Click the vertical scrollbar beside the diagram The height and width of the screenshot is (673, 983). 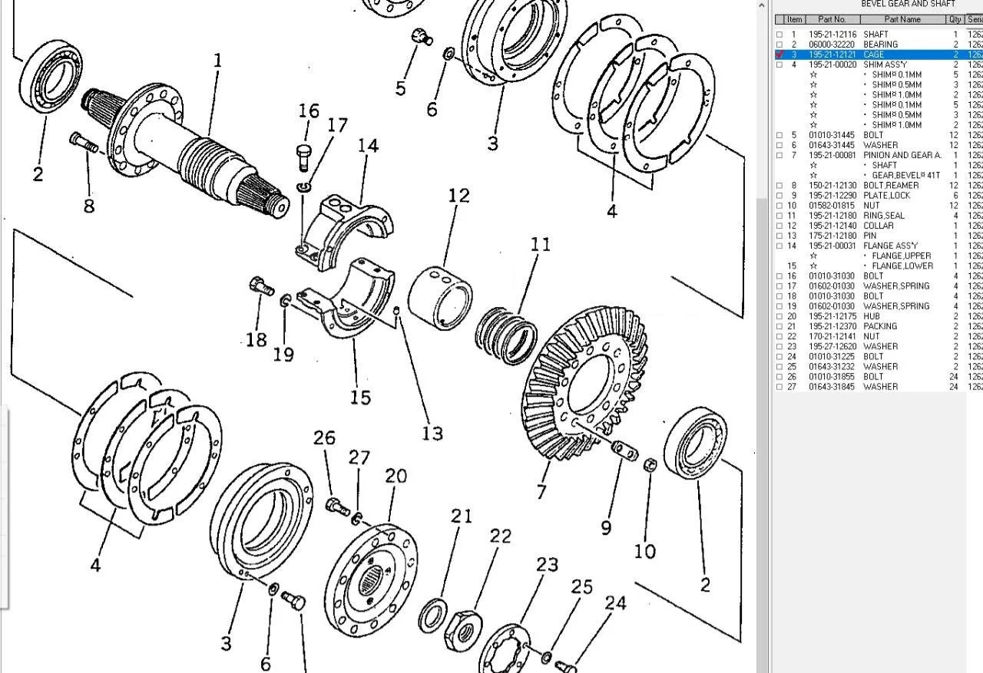coord(762,336)
